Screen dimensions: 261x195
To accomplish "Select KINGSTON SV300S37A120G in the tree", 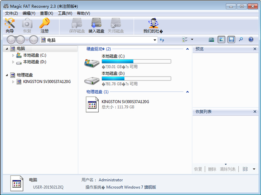I will tap(47, 81).
